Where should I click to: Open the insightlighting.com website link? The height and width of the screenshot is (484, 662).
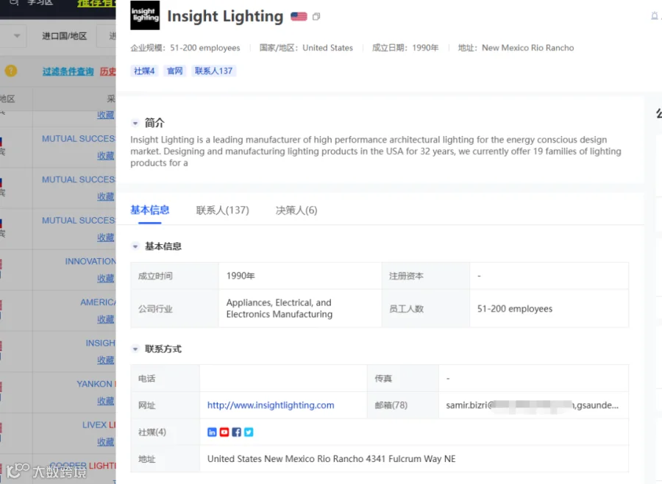[271, 405]
